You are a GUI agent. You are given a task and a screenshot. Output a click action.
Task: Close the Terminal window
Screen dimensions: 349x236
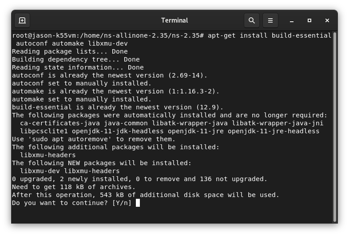327,20
